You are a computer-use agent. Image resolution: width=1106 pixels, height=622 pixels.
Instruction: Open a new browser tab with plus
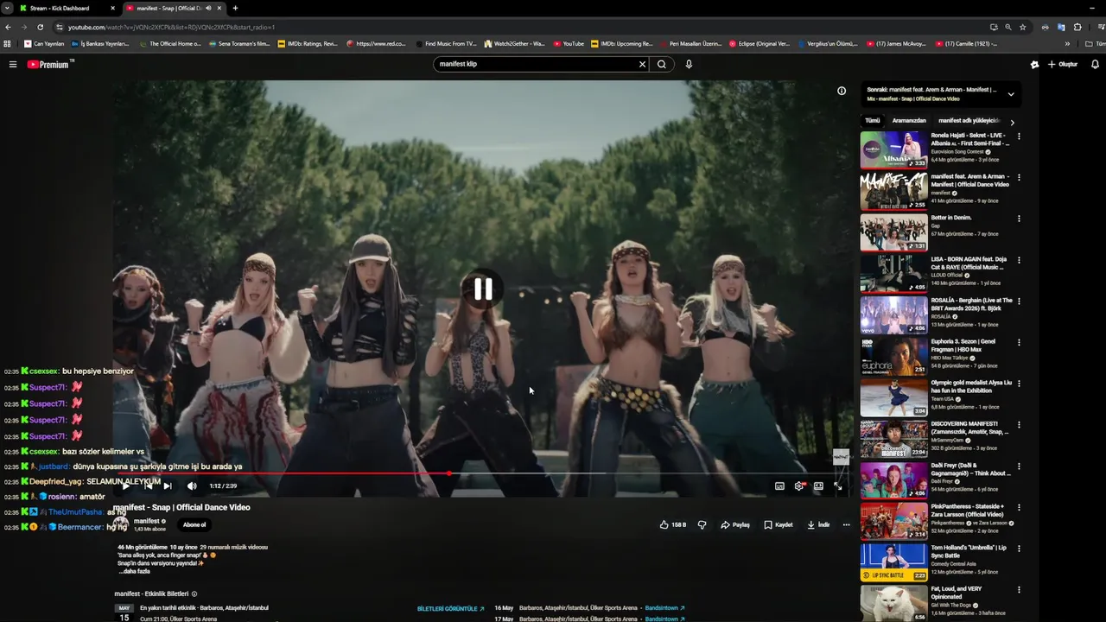tap(235, 8)
